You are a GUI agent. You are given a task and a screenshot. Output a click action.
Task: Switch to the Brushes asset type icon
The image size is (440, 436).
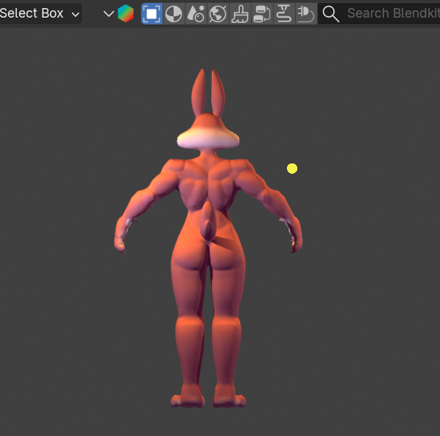tap(240, 13)
